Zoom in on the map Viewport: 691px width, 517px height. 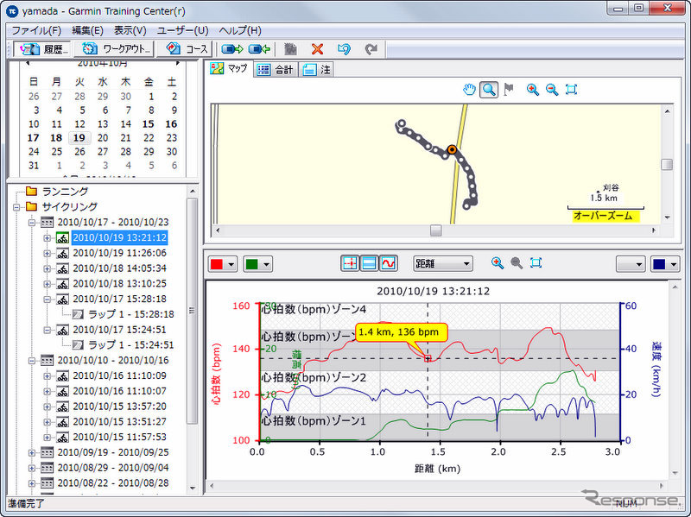click(532, 90)
